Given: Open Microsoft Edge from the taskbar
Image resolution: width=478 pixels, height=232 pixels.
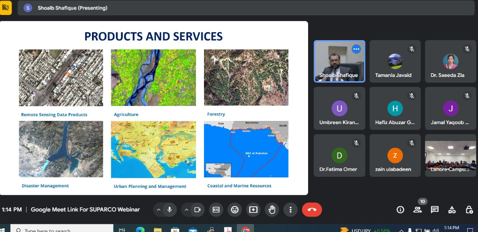Looking at the screenshot, I should click(140, 230).
